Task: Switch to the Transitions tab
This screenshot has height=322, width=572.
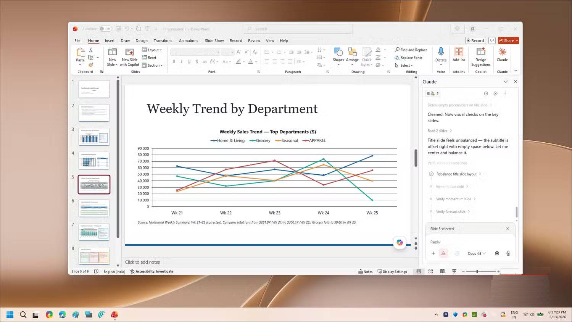Action: [x=163, y=40]
